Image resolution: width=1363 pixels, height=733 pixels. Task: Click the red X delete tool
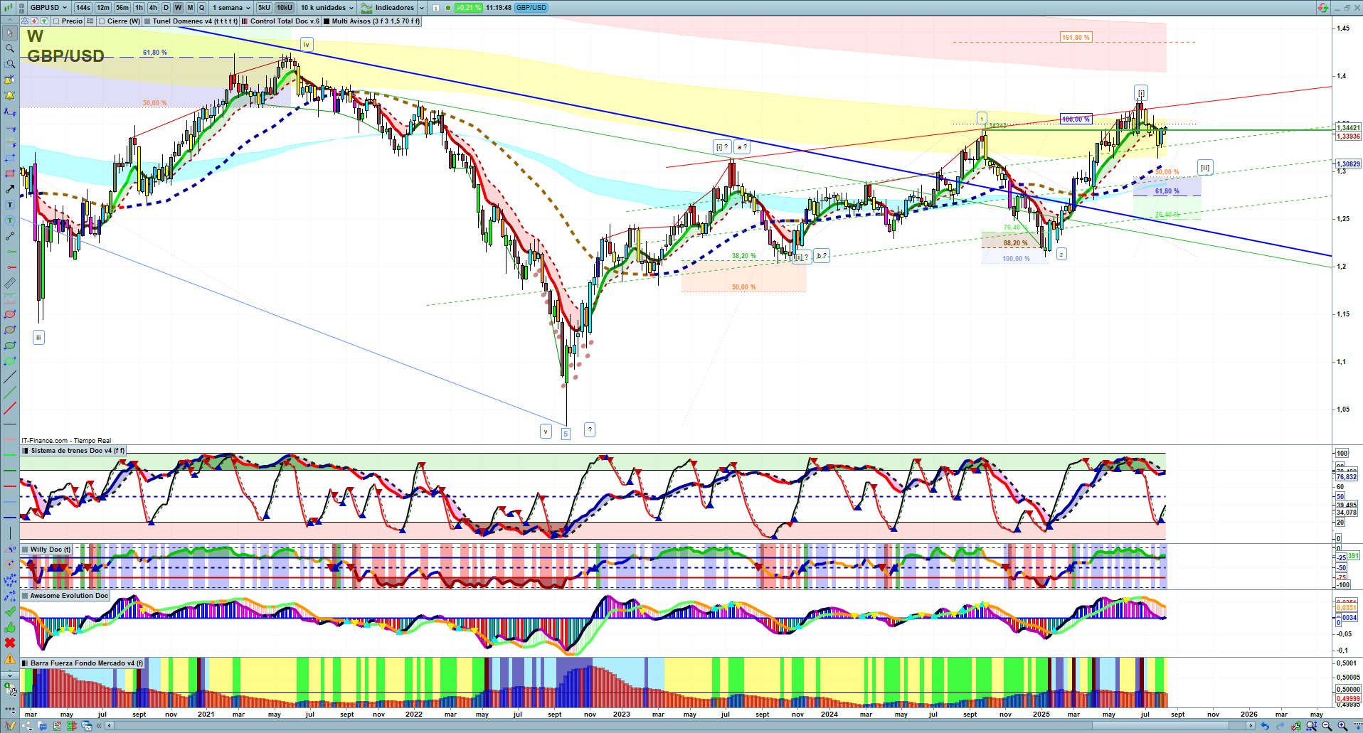10,643
